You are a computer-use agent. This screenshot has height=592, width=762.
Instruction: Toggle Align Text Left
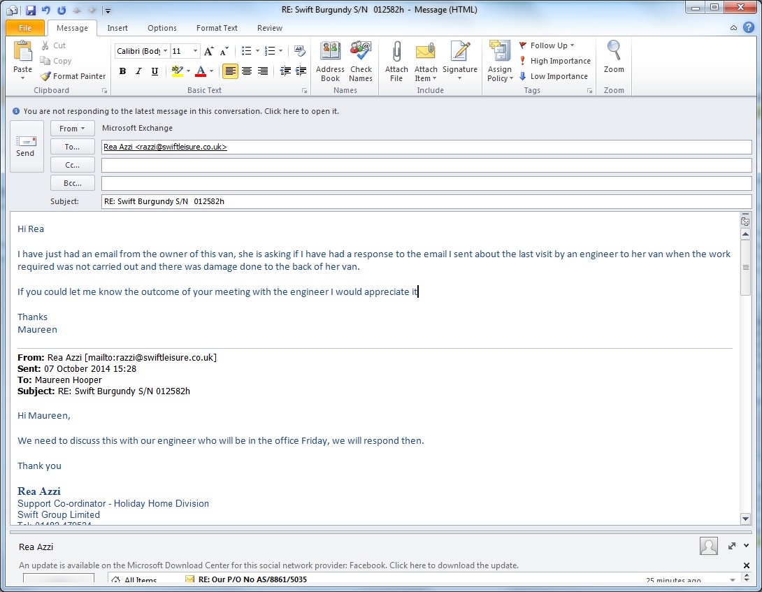231,71
